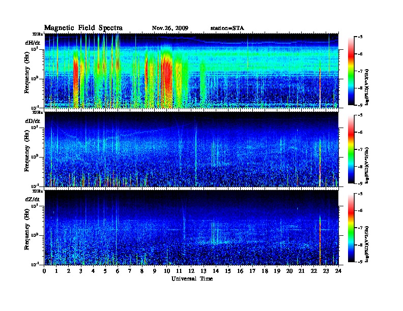The width and height of the screenshot is (403, 311).
Task: Click the "1" tick on the Universal Time axis
Action: click(56, 271)
